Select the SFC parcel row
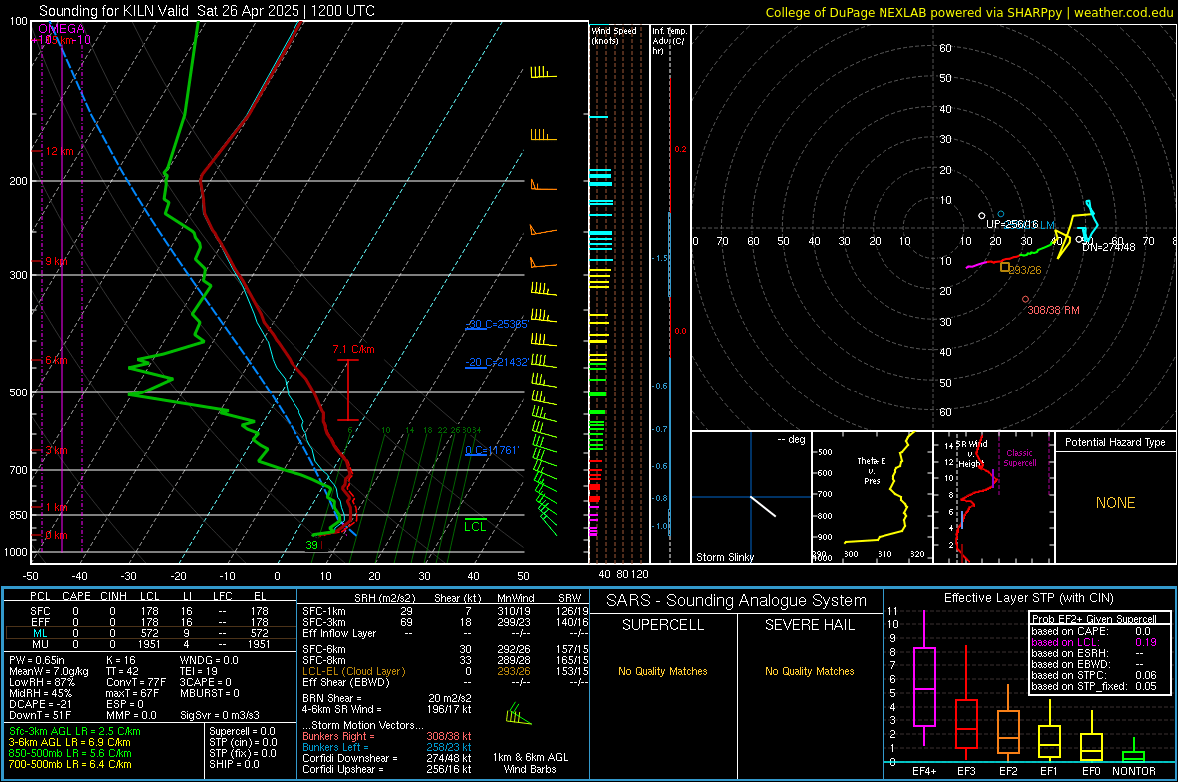 (x=151, y=612)
